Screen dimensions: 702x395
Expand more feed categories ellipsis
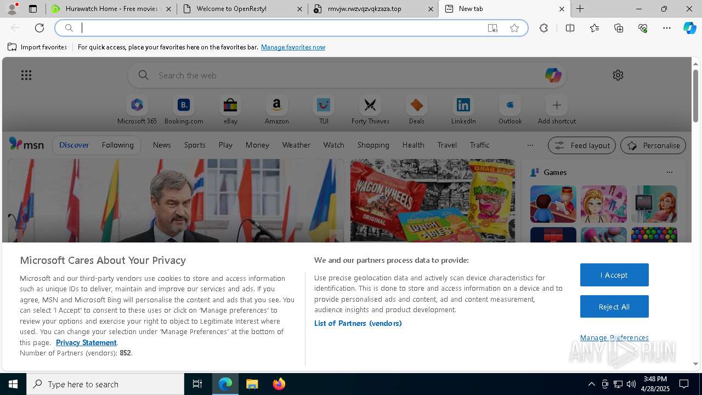click(x=530, y=145)
